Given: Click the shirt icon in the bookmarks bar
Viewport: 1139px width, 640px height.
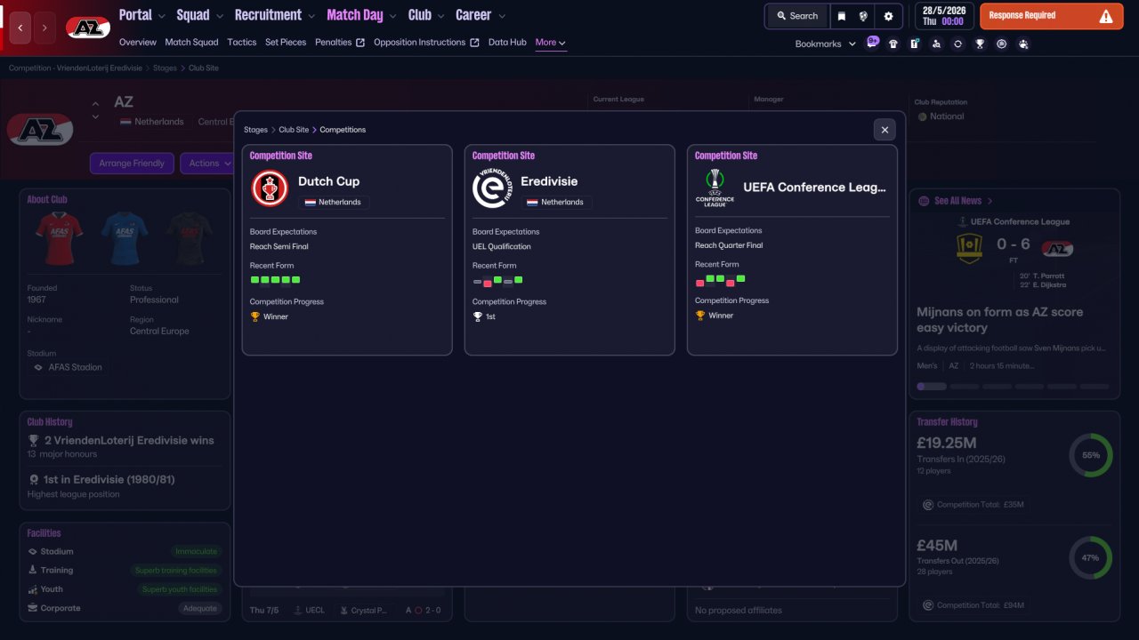Looking at the screenshot, I should (x=893, y=44).
